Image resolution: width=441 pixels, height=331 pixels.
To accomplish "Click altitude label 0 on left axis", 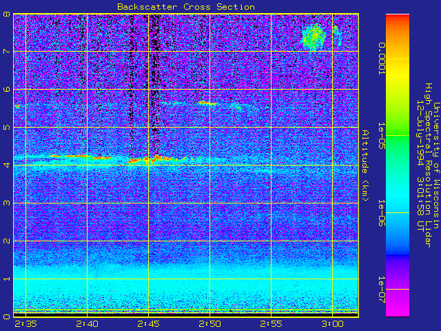I will coord(6,317).
